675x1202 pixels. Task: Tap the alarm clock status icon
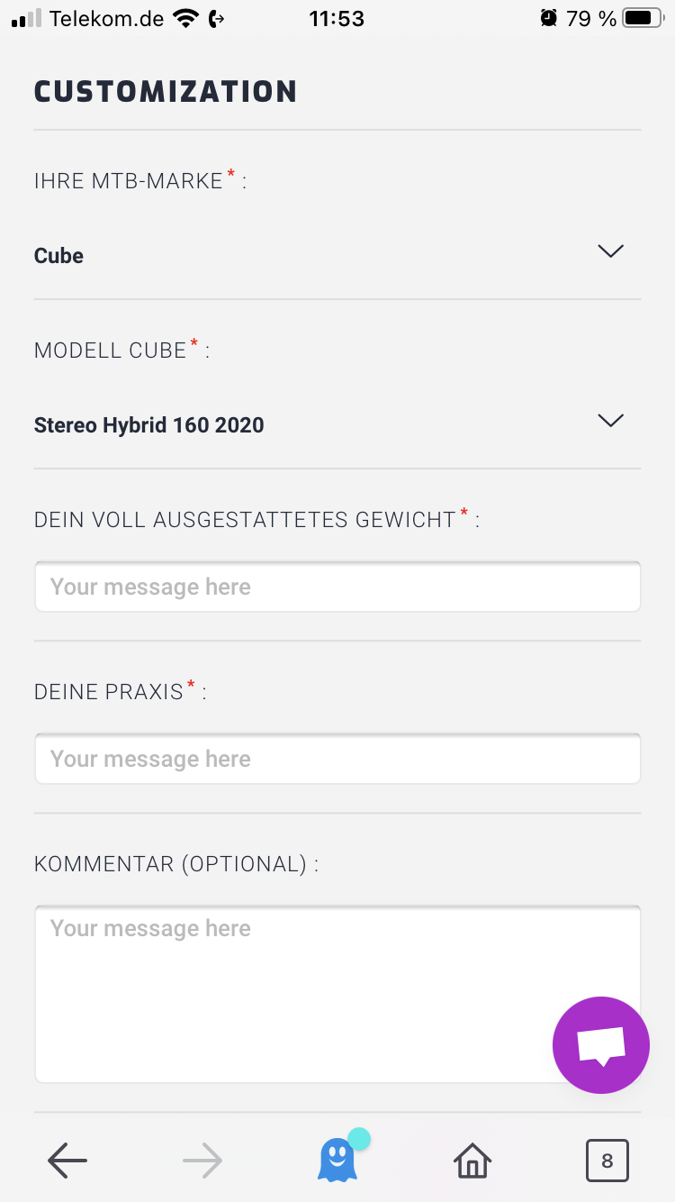click(549, 18)
